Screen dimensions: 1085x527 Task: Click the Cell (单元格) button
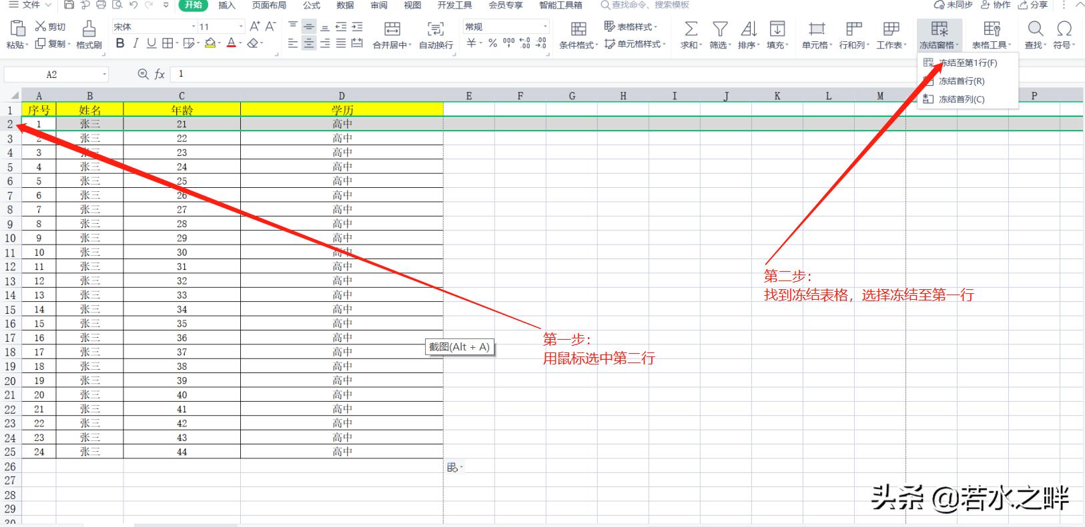(x=817, y=35)
